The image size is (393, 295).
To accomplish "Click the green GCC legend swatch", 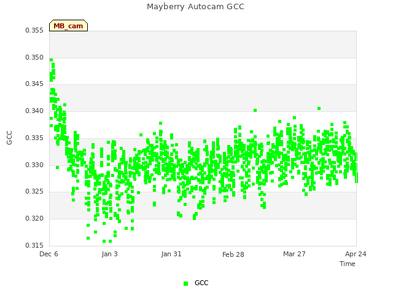I will (185, 283).
